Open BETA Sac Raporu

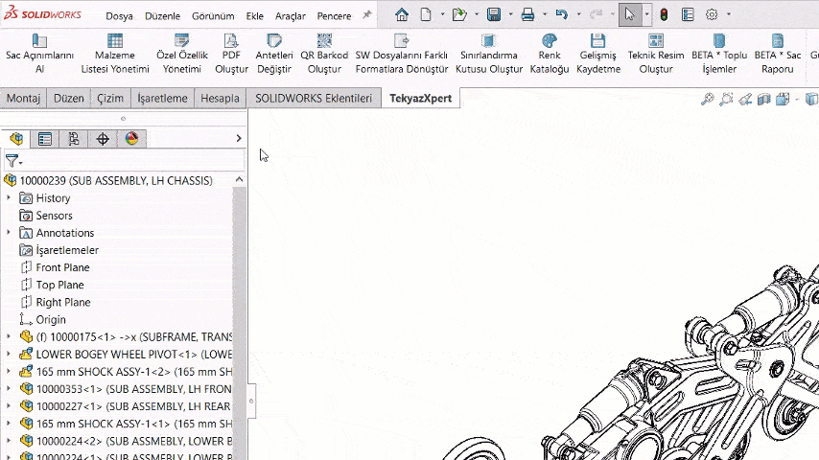pos(777,54)
